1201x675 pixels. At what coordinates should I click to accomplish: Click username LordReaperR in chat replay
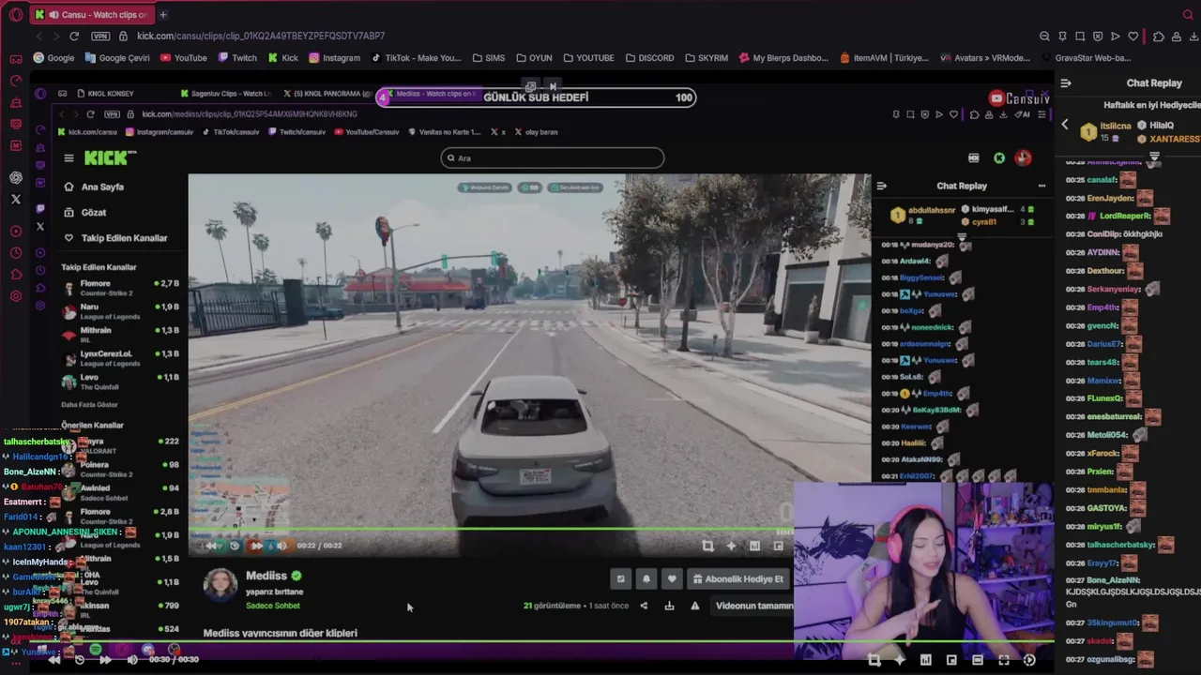pos(1124,217)
